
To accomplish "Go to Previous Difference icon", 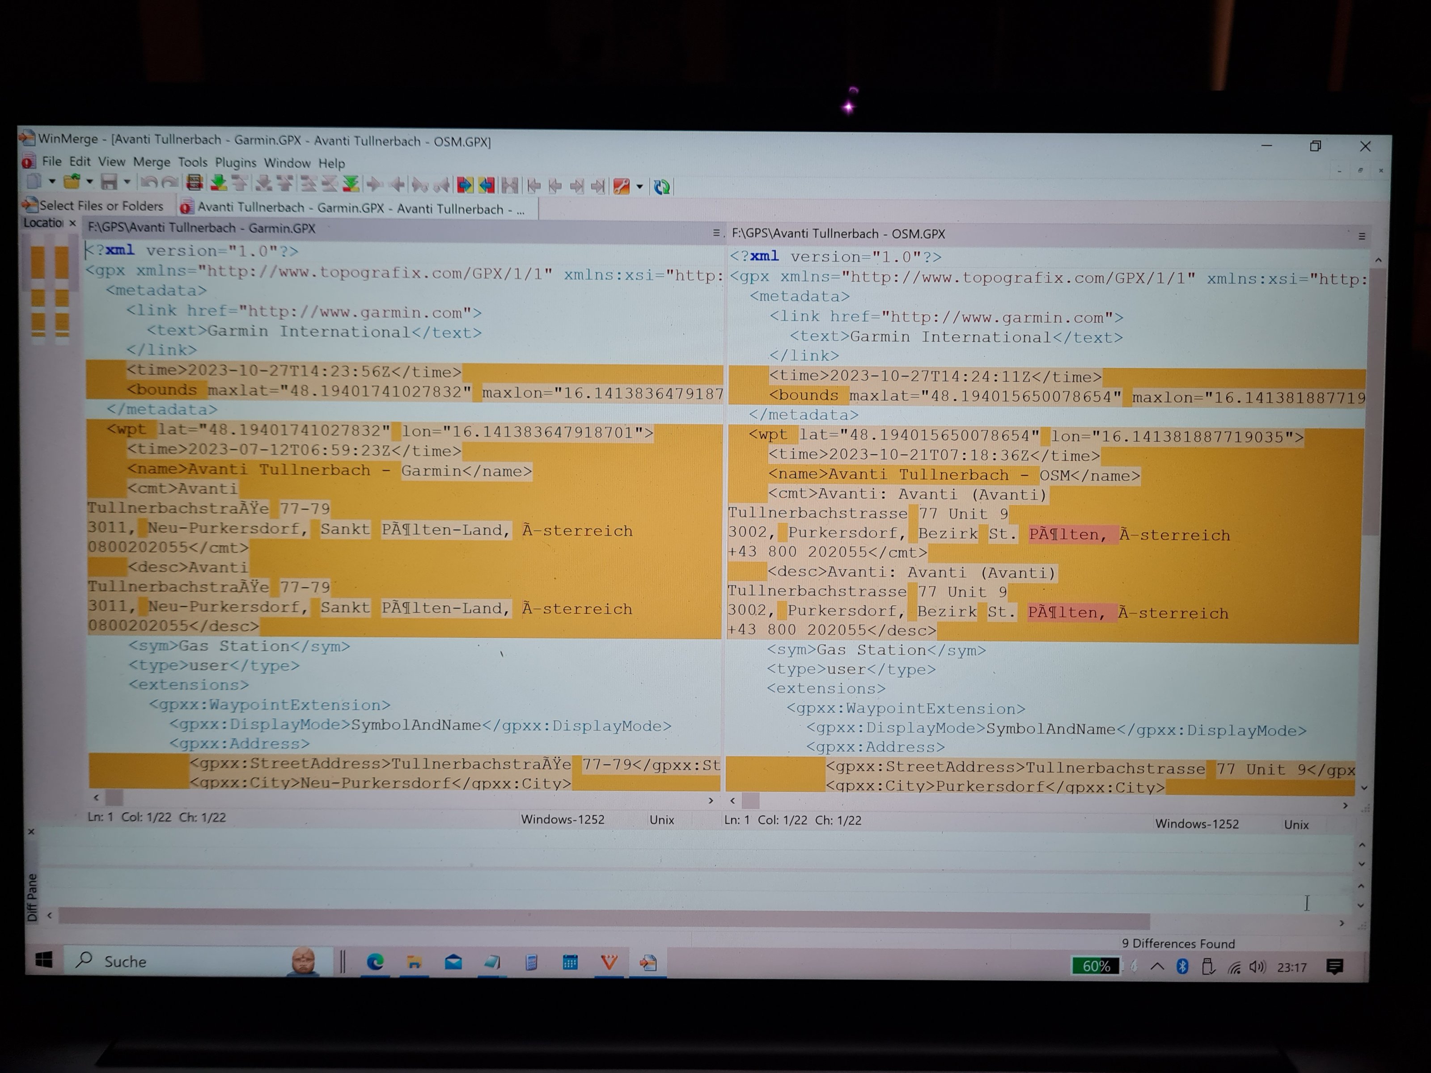I will [x=240, y=184].
